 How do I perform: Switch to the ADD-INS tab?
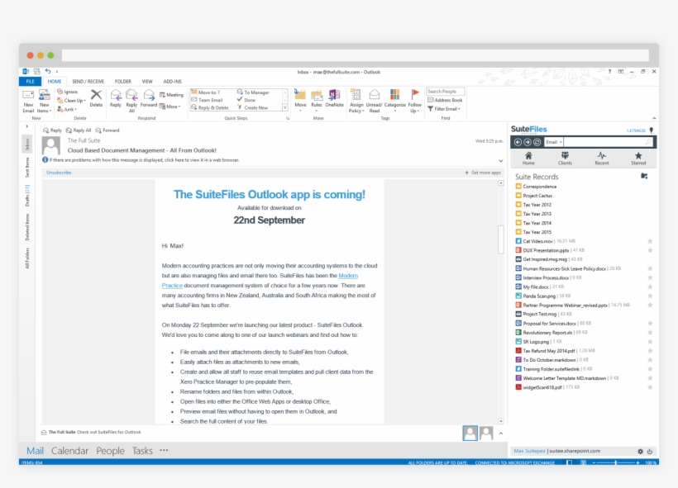point(172,81)
